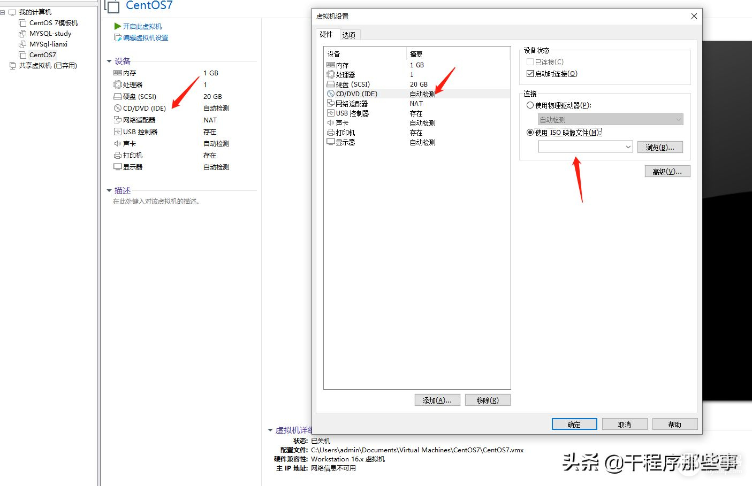The height and width of the screenshot is (486, 752).
Task: Click the 硬盘 (SCSI) icon in the main device list
Action: point(118,96)
